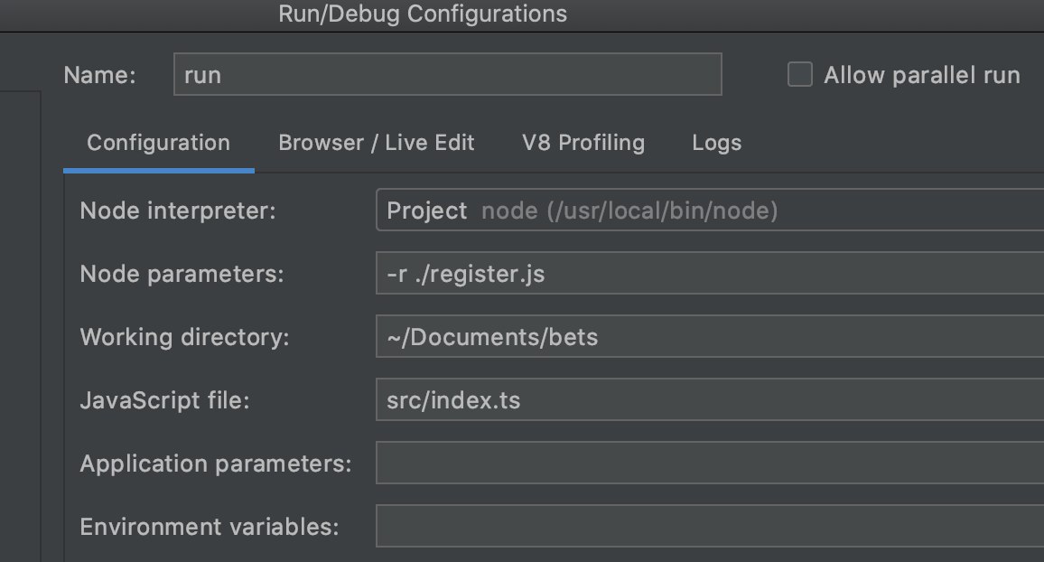Click the 'JavaScript file:' label
Viewport: 1044px width, 562px height.
(x=164, y=400)
